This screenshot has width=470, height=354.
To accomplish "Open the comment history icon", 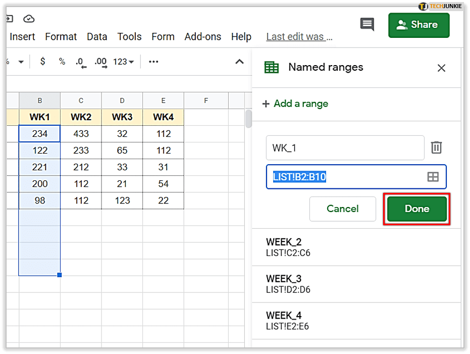I will tap(367, 24).
